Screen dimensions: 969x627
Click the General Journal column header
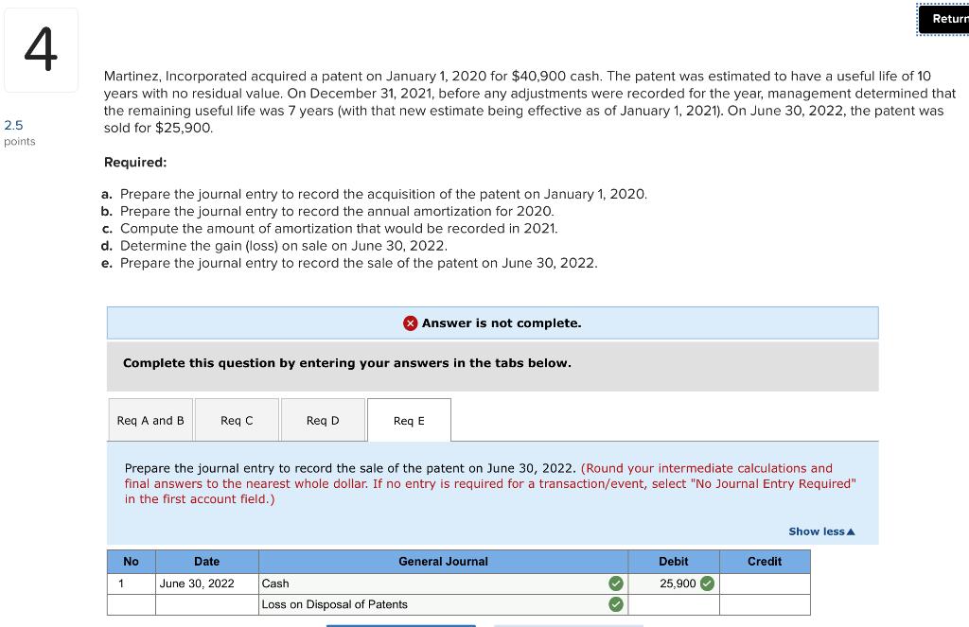(x=443, y=561)
